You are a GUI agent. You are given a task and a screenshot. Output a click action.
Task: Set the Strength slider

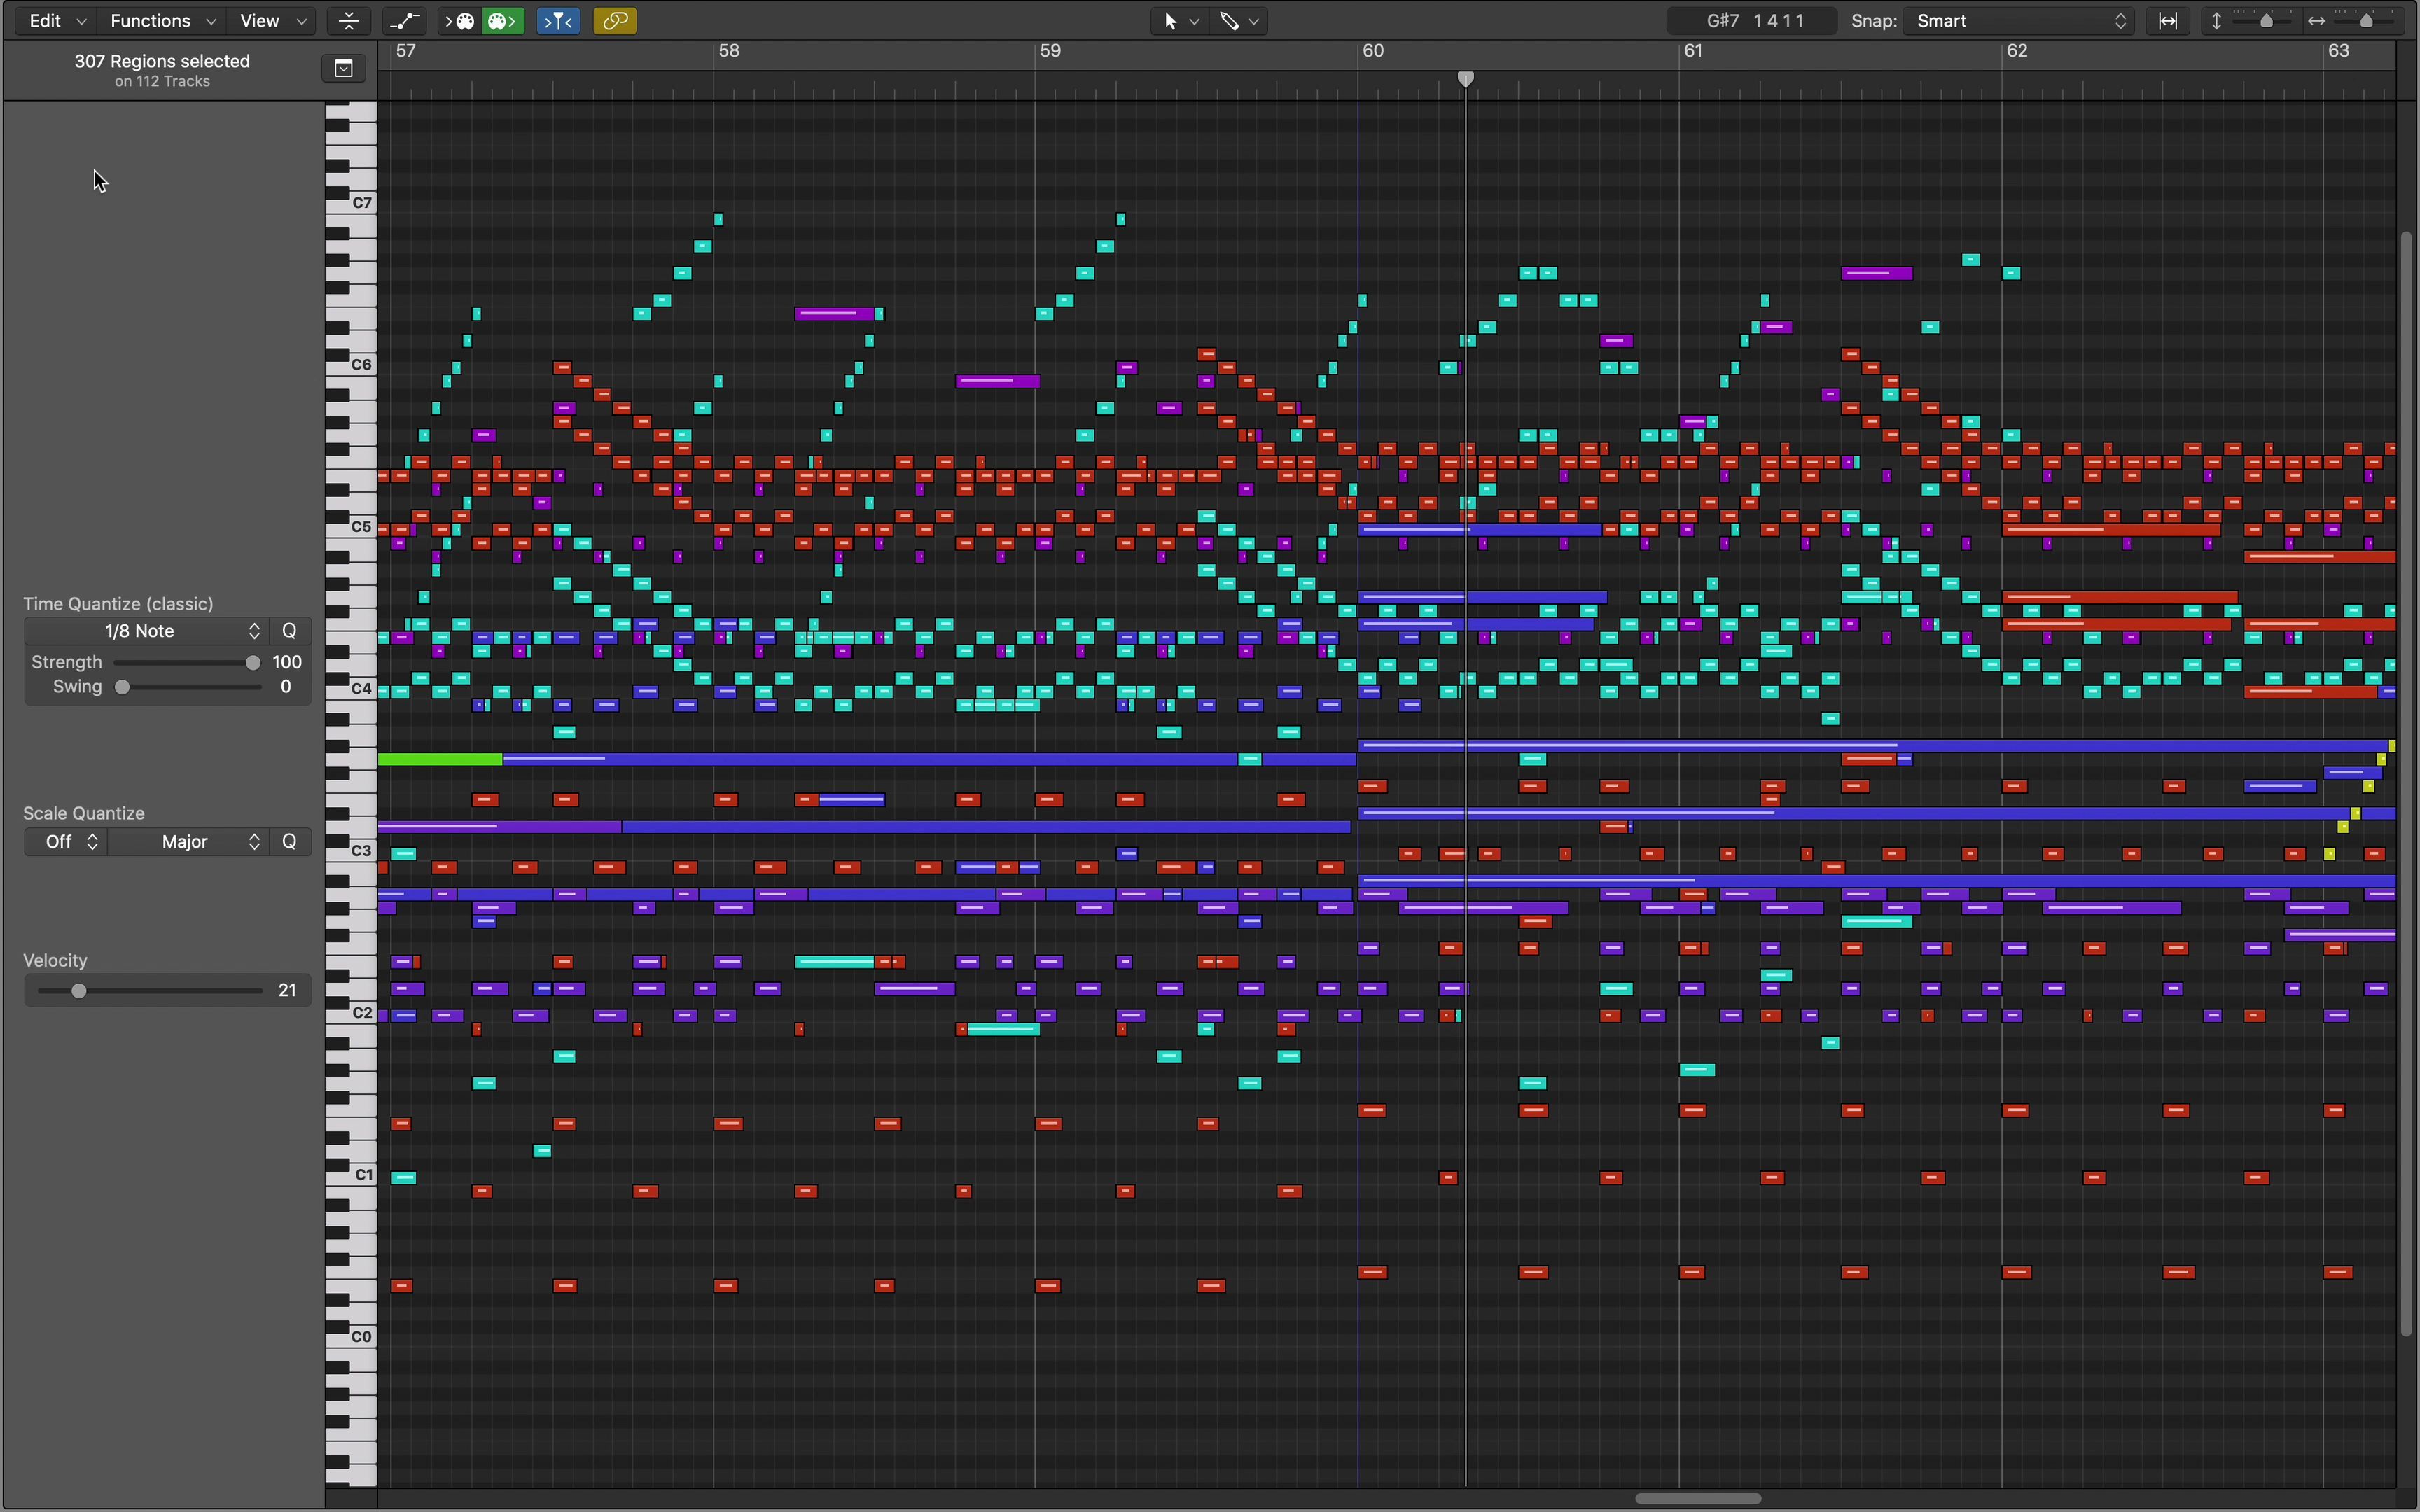[186, 662]
